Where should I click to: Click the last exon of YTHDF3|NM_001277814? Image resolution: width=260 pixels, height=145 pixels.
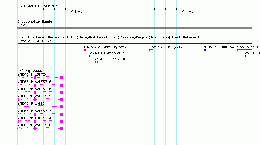click(62, 121)
